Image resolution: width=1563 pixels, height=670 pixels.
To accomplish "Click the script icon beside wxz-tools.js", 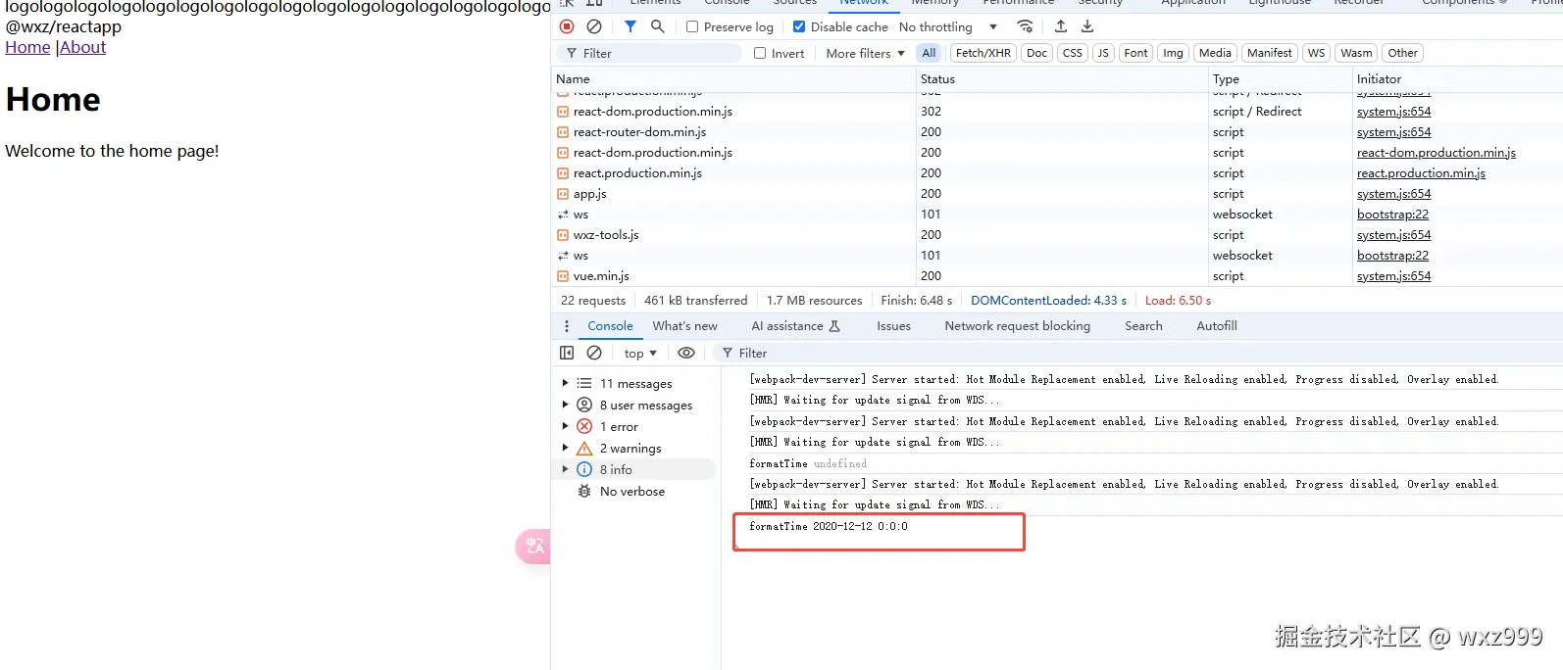I will point(563,235).
